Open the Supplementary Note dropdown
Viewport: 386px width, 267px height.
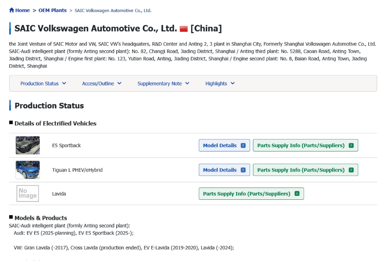pyautogui.click(x=187, y=83)
